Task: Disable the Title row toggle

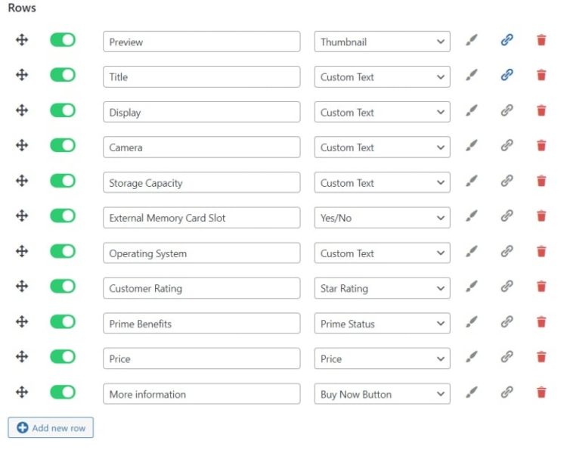Action: (x=63, y=75)
